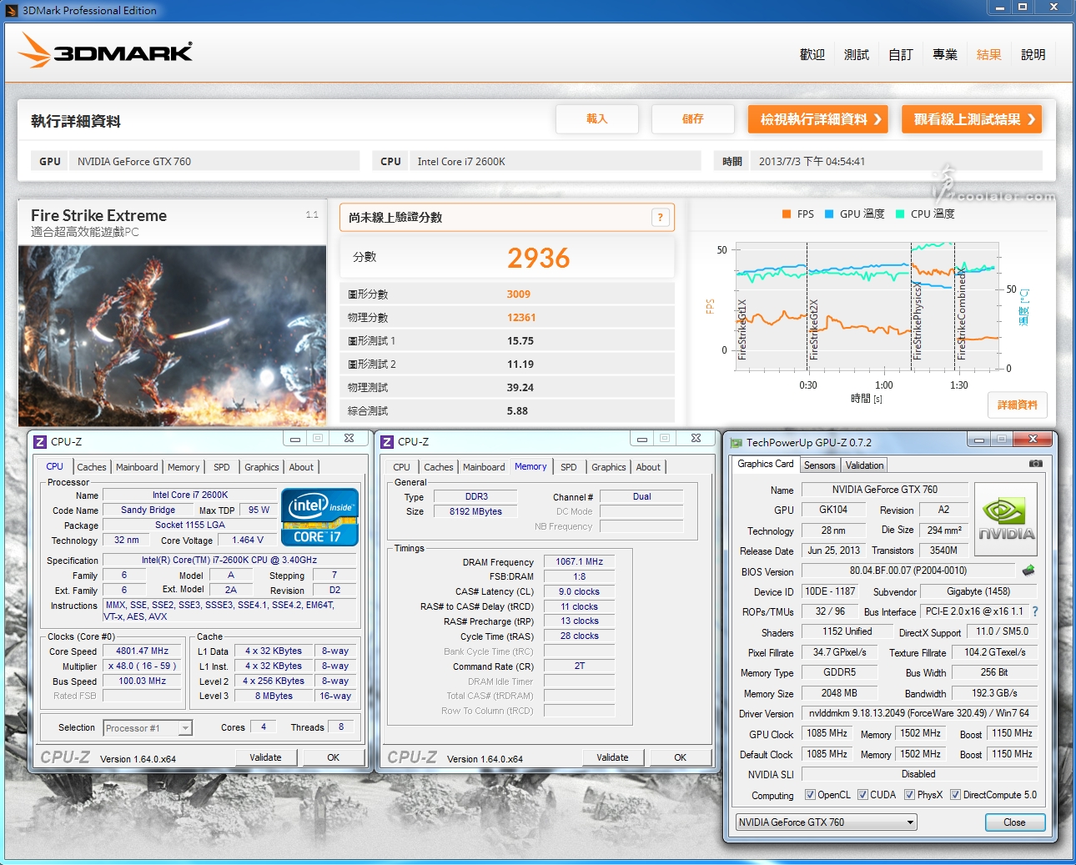Click the 3DMark logo
This screenshot has height=865, width=1076.
coord(105,51)
